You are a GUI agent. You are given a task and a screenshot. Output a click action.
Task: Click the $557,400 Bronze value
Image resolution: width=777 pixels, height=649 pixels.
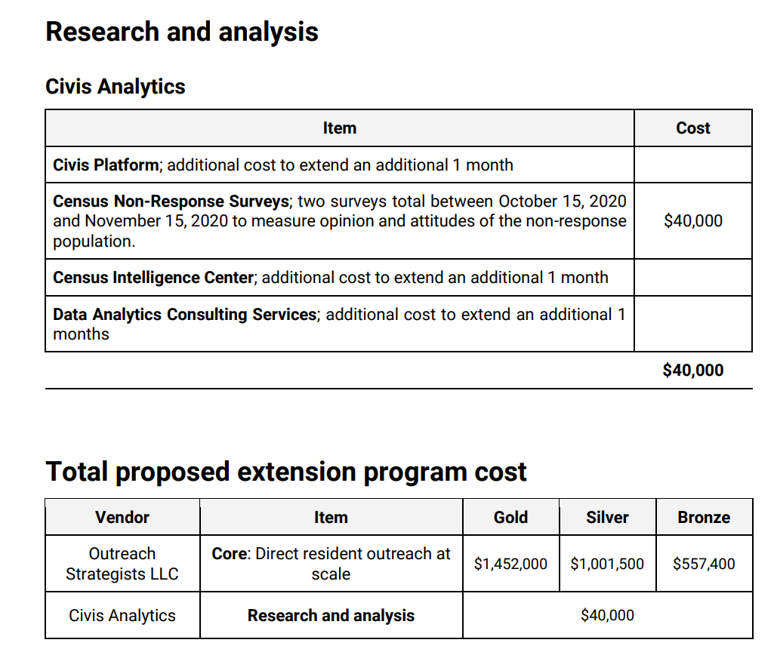coord(704,564)
